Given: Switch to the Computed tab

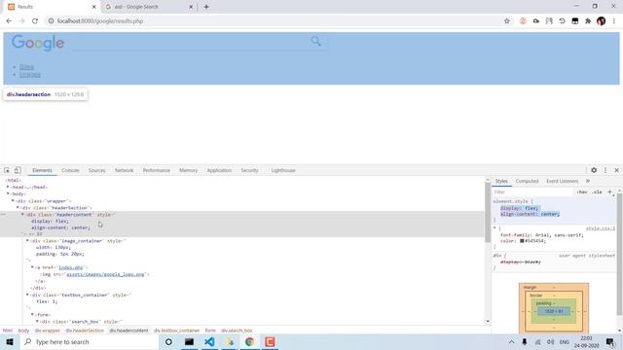Looking at the screenshot, I should (x=527, y=181).
